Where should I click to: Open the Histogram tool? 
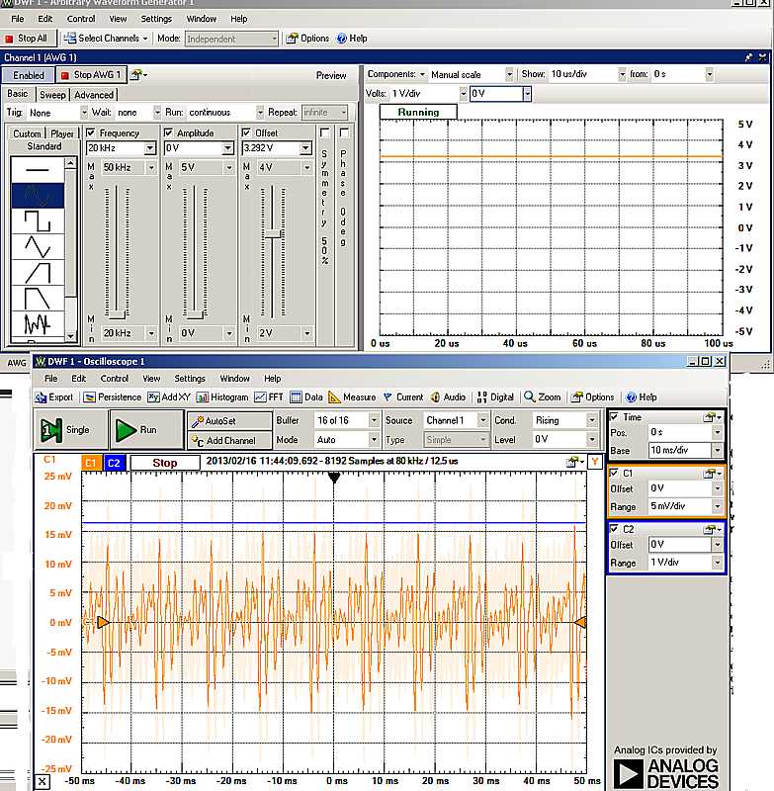pos(222,397)
